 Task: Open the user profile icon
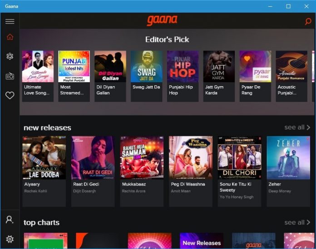click(x=10, y=220)
